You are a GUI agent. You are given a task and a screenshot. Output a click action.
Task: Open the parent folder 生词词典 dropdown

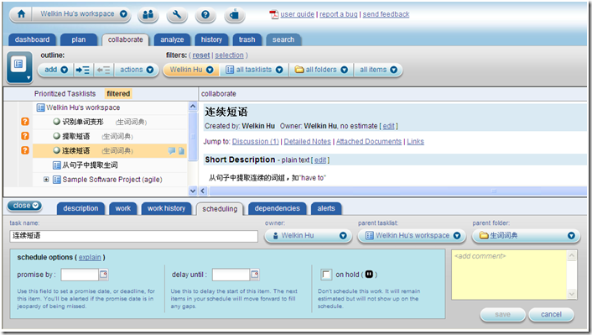click(526, 236)
